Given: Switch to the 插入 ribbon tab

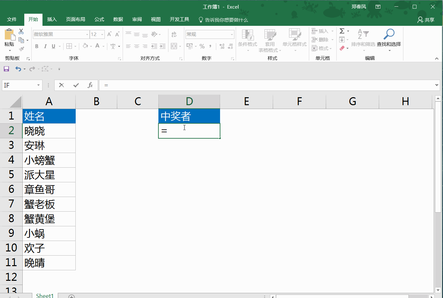Looking at the screenshot, I should click(52, 19).
